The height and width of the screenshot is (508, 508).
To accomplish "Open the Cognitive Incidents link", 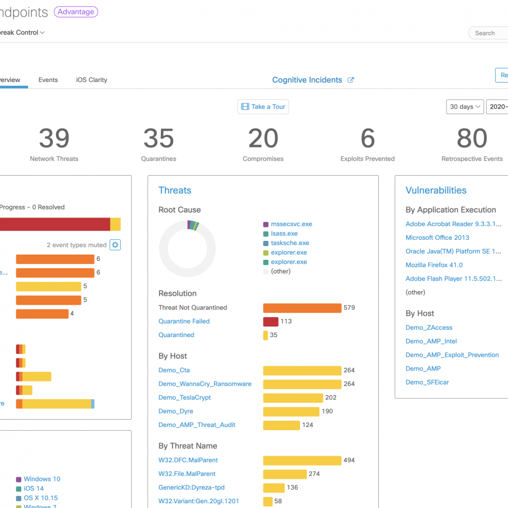I will click(307, 80).
